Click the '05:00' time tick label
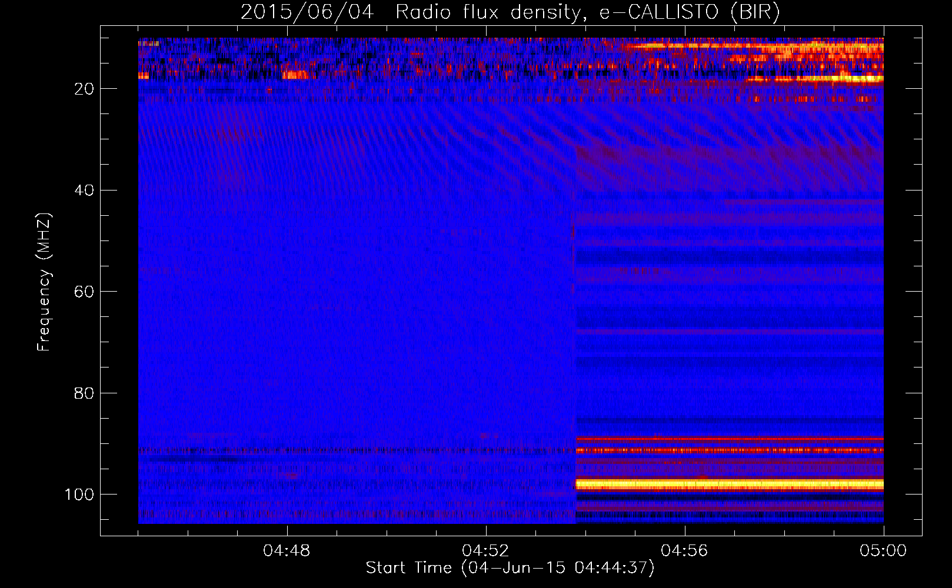Viewport: 952px width, 588px height. tap(883, 551)
